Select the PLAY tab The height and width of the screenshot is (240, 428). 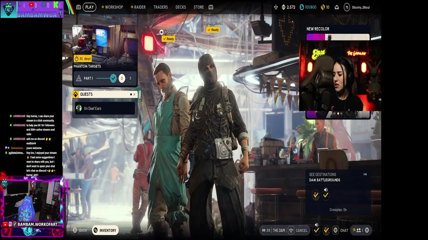89,7
